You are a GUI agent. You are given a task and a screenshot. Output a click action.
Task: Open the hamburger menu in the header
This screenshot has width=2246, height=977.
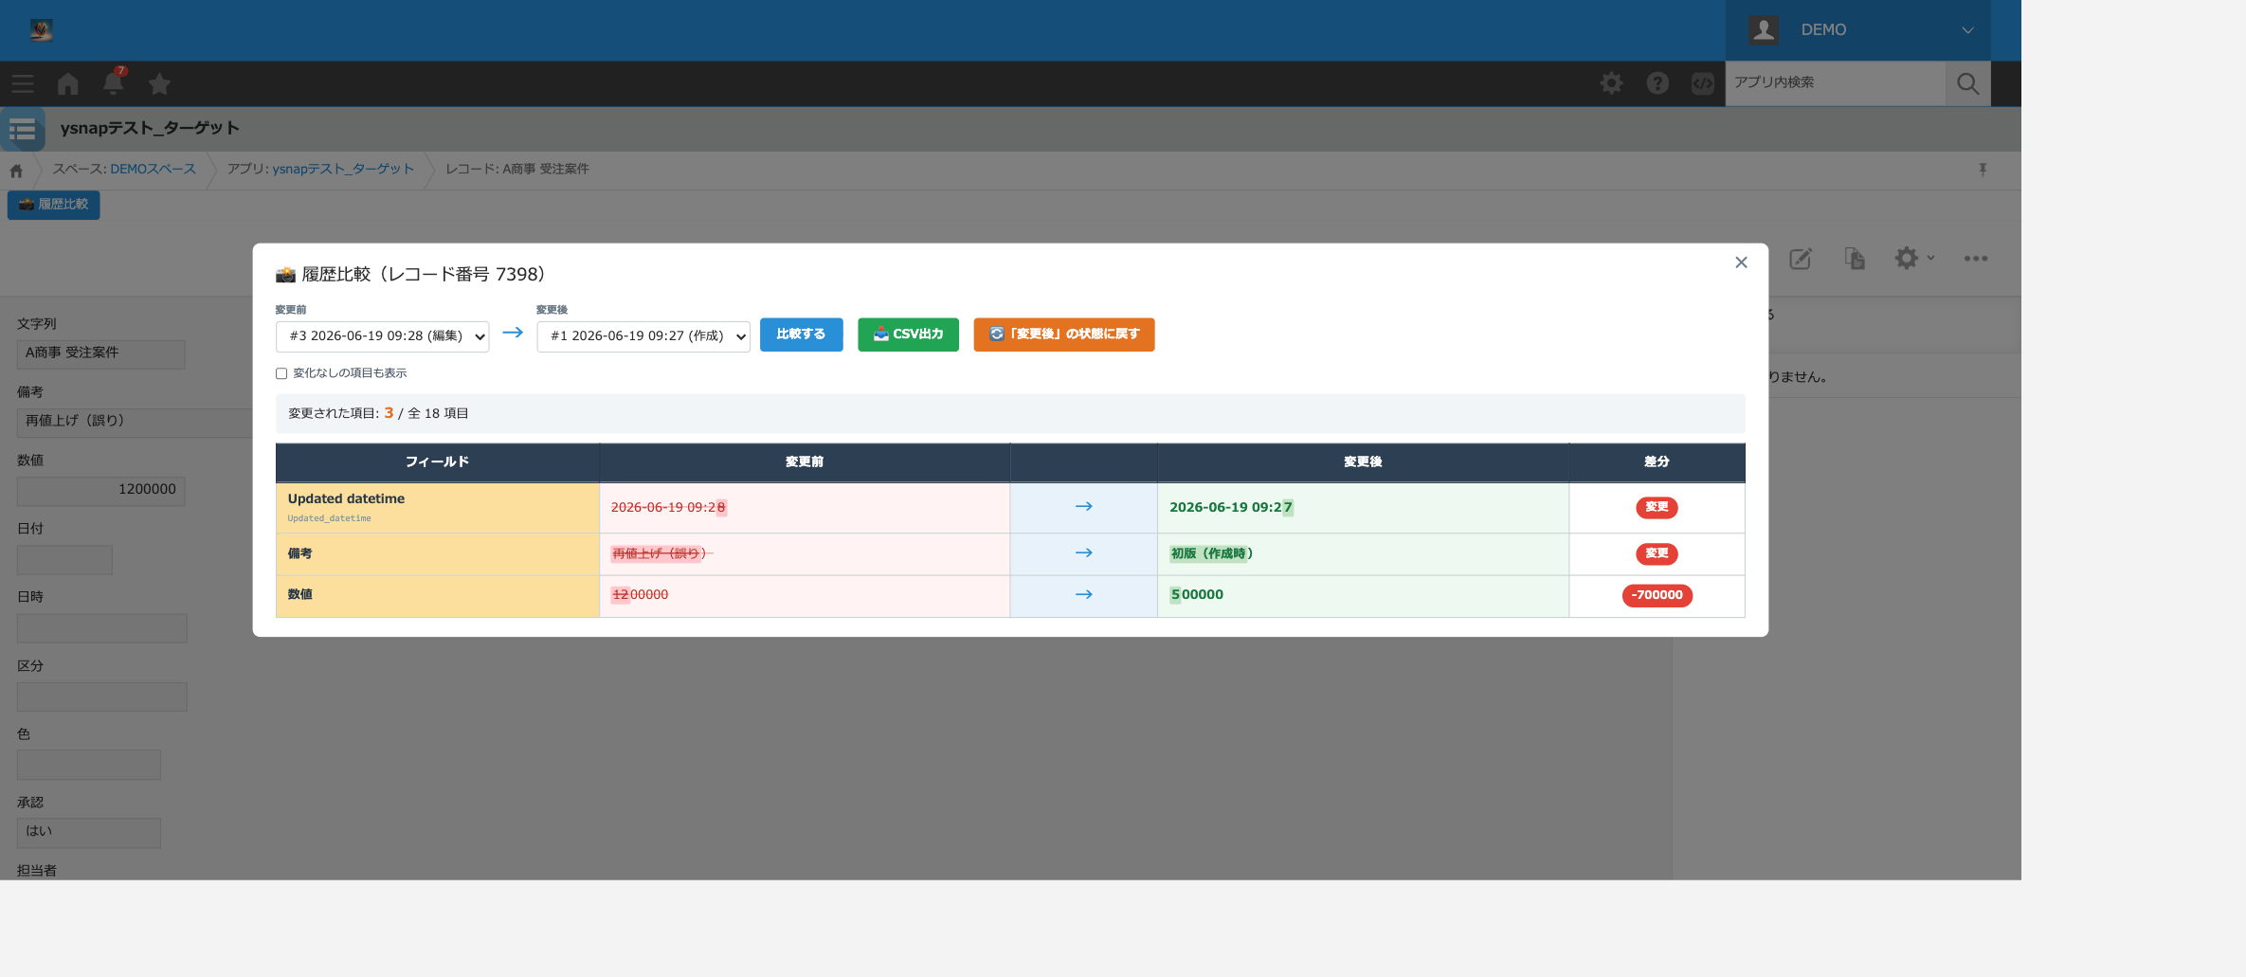pos(23,84)
